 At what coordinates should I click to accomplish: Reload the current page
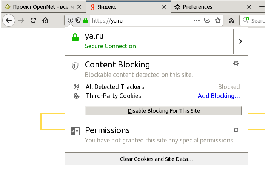(33, 21)
